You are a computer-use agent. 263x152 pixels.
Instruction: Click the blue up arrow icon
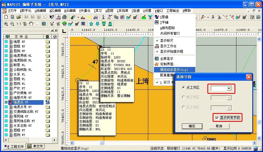pyautogui.click(x=91, y=24)
